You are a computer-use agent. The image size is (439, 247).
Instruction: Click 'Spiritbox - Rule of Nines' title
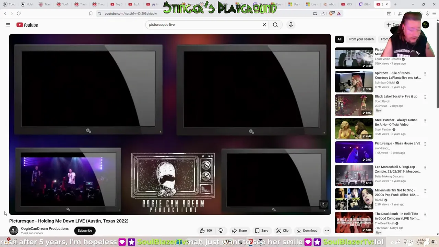(x=398, y=75)
